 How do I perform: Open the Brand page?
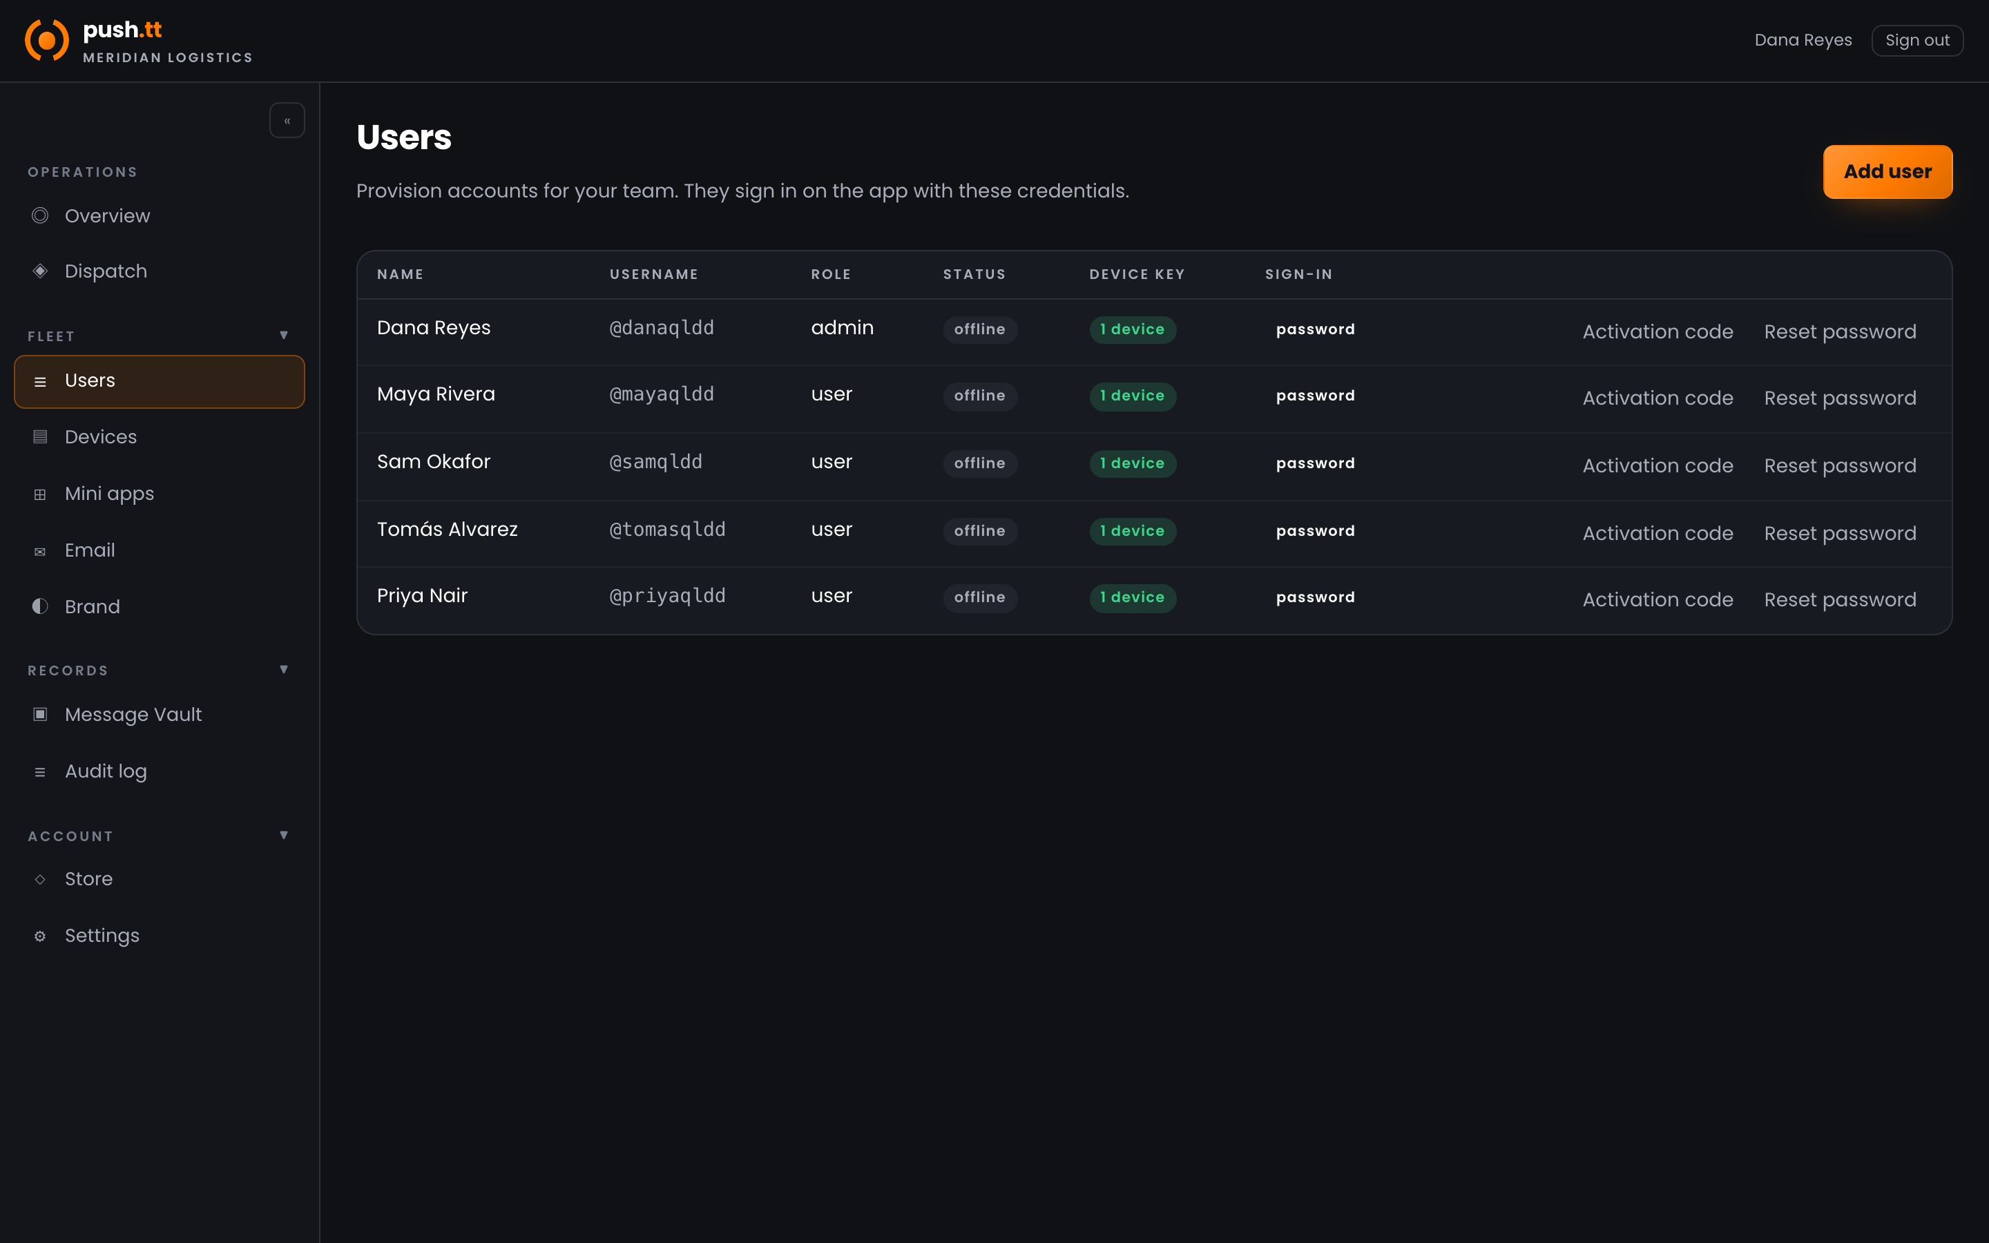tap(160, 607)
